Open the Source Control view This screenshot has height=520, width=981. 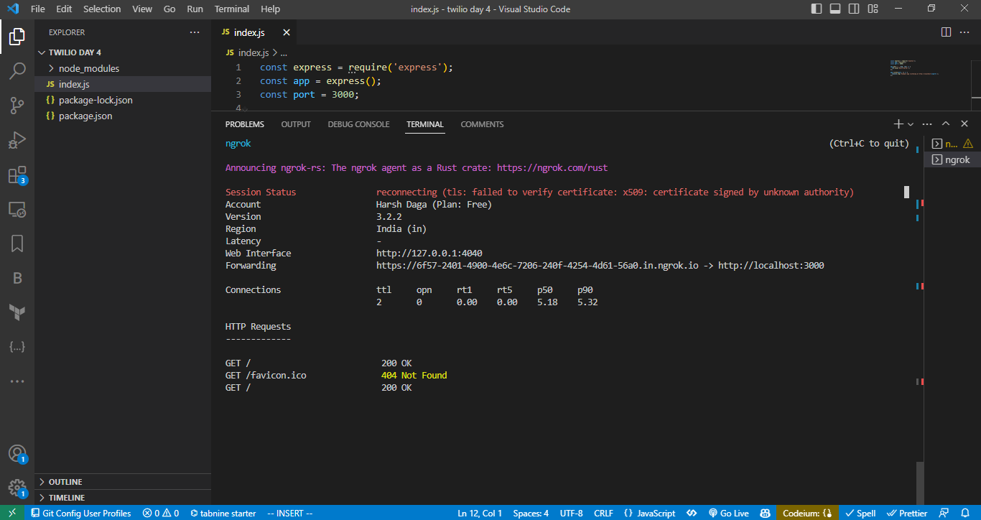17,106
